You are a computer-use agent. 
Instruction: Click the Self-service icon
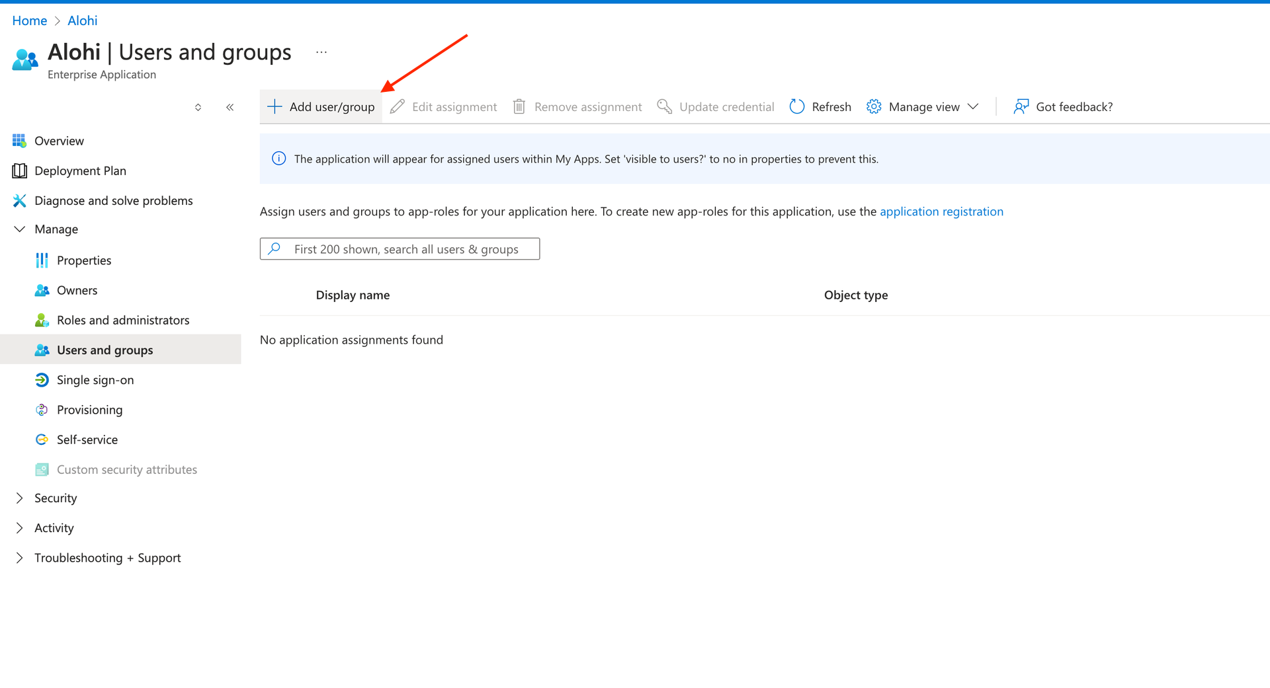[x=42, y=440]
